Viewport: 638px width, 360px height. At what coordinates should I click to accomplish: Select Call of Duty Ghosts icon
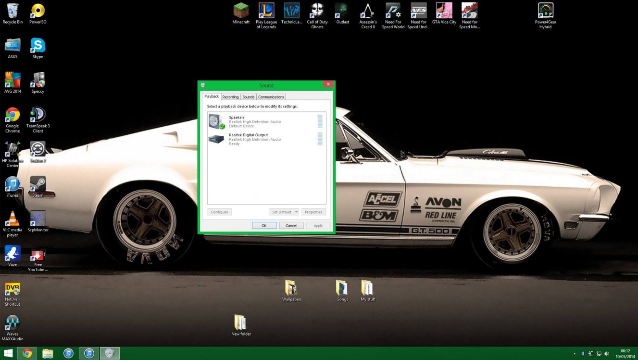click(317, 16)
